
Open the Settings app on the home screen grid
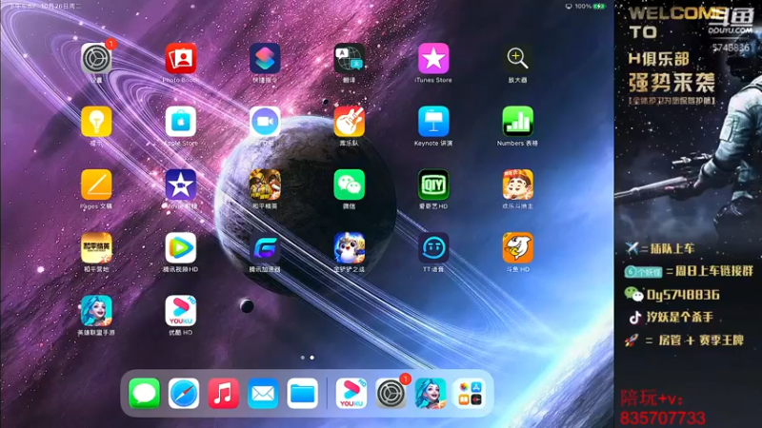pyautogui.click(x=96, y=59)
